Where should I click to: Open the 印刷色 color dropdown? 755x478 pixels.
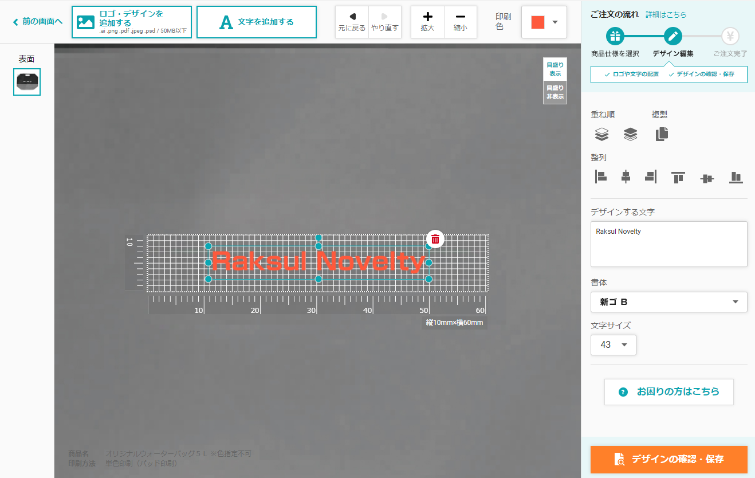pyautogui.click(x=544, y=22)
